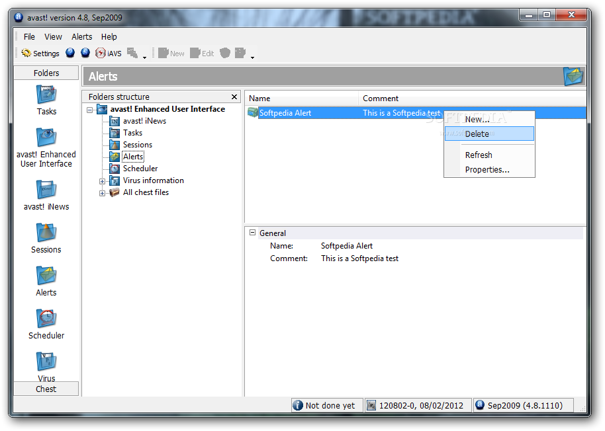
Task: Click the clock icon beside Scheduler in tree
Action: pyautogui.click(x=115, y=169)
